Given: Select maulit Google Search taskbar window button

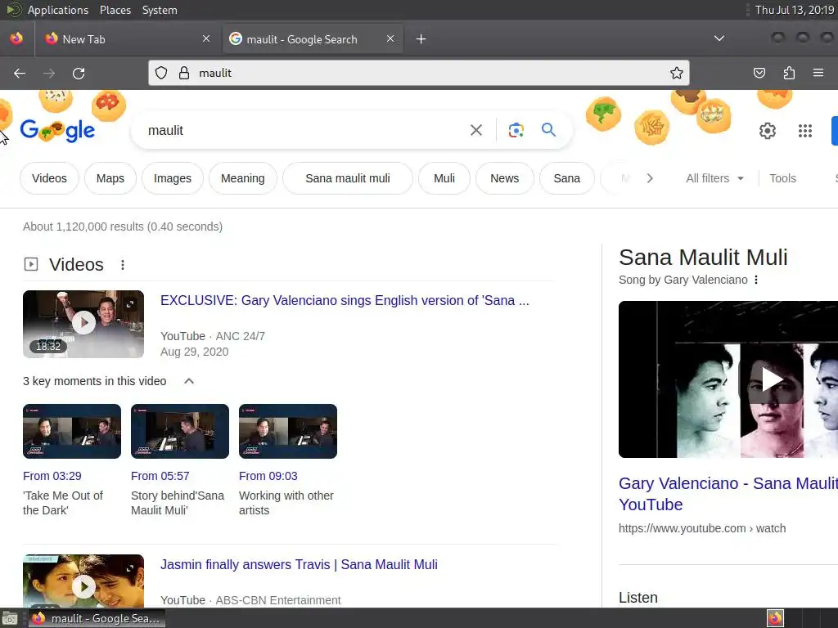Looking at the screenshot, I should coord(97,618).
